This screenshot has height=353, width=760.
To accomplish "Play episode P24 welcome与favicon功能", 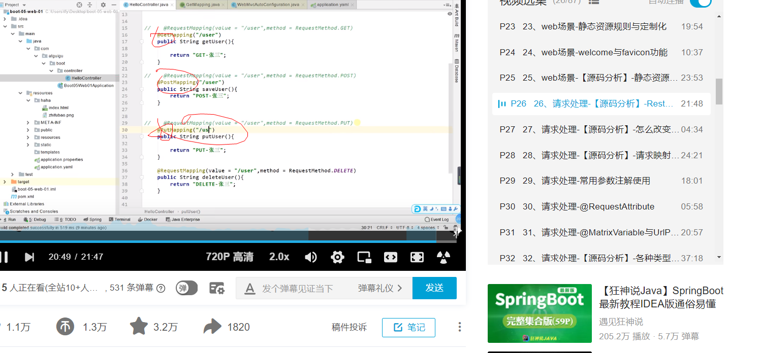I will [601, 52].
